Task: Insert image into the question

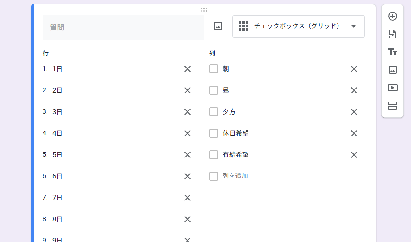Action: coord(218,26)
